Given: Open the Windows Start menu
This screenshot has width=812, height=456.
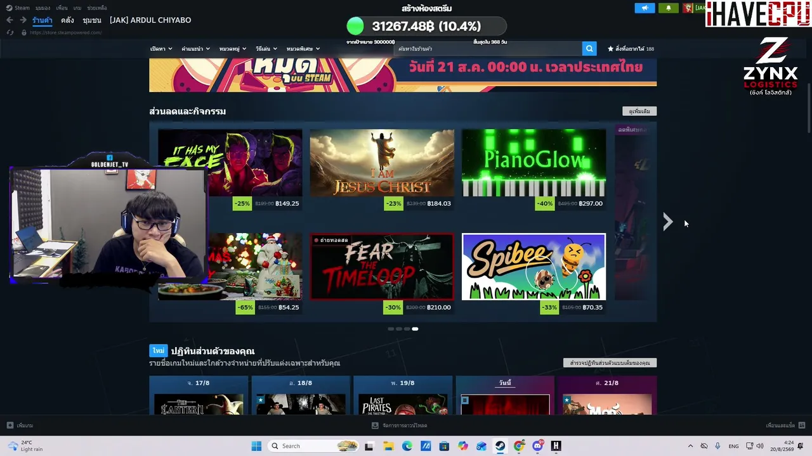Looking at the screenshot, I should coord(256,446).
